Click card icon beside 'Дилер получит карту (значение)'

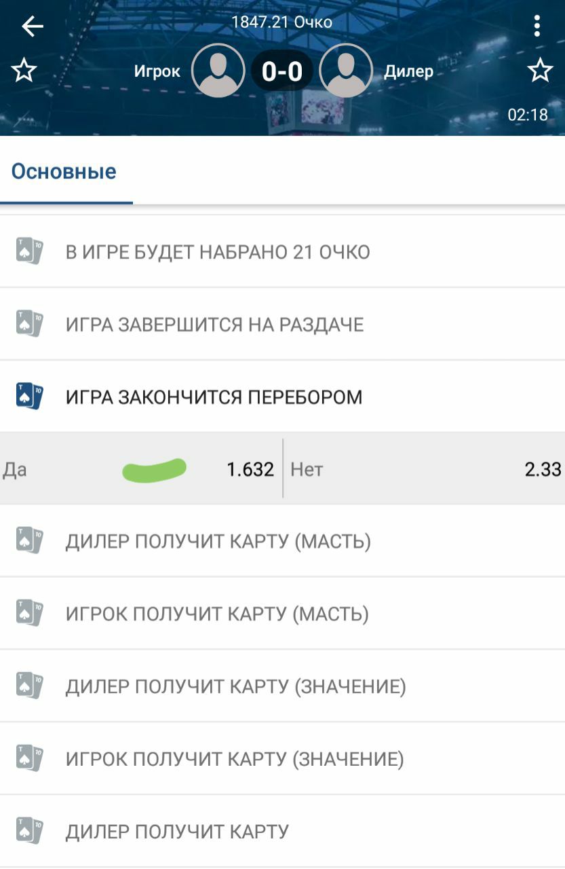(x=29, y=686)
